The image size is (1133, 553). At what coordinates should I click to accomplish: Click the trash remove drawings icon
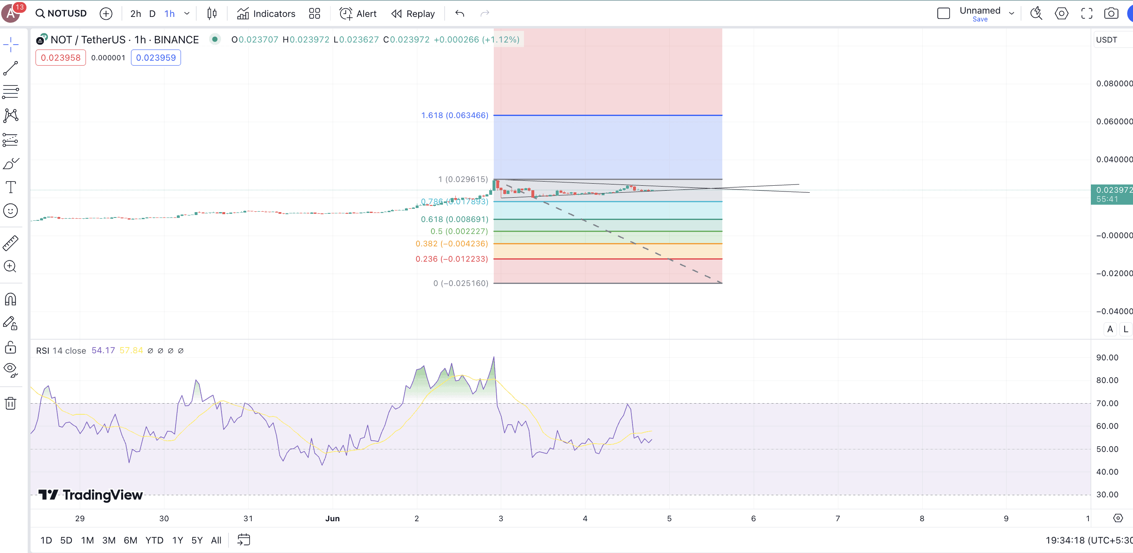click(x=11, y=403)
